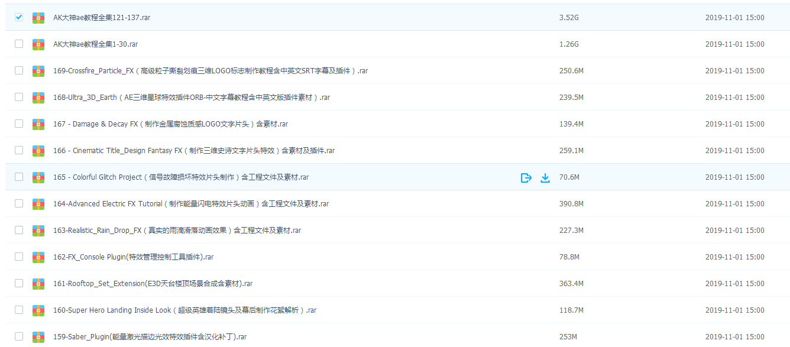Click the 239.5M size value
The image size is (790, 347).
(x=571, y=98)
